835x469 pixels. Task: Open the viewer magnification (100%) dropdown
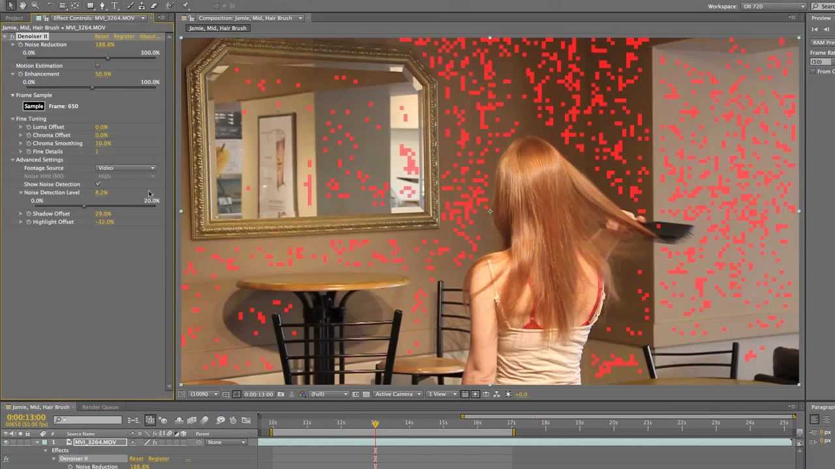click(203, 394)
